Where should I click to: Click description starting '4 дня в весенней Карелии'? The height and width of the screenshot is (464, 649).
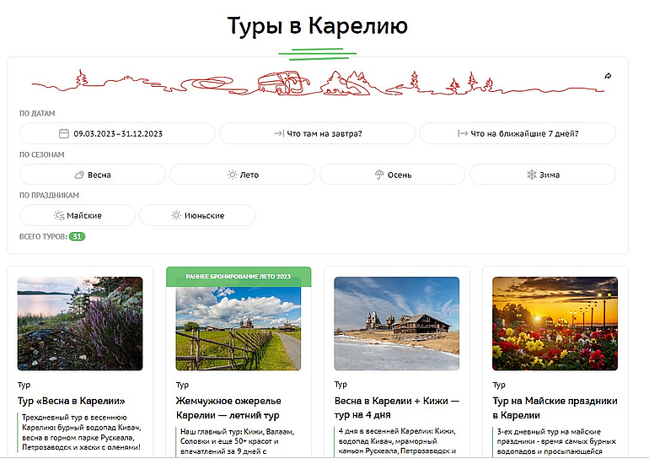pos(397,441)
